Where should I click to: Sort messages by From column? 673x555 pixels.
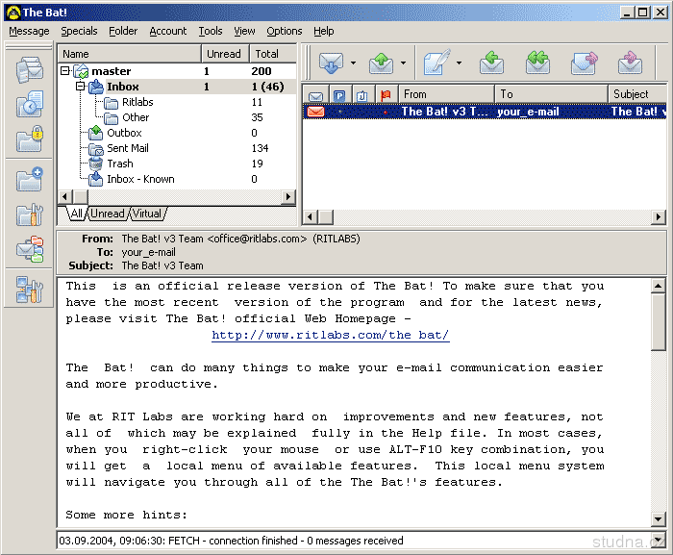pos(446,94)
